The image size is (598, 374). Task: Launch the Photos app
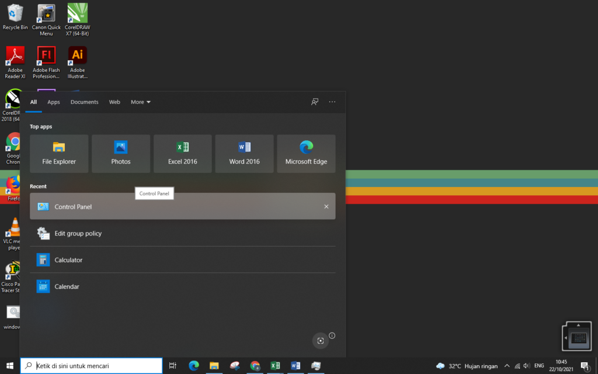120,153
